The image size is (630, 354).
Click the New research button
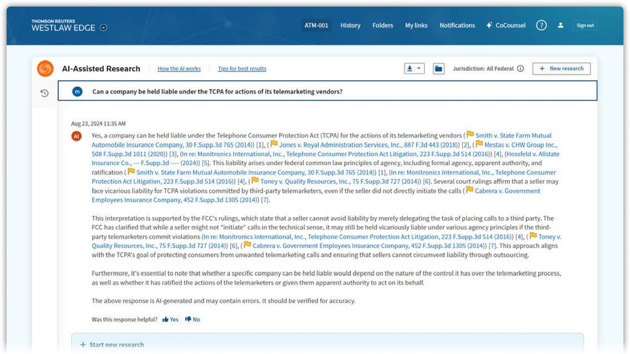pyautogui.click(x=561, y=69)
